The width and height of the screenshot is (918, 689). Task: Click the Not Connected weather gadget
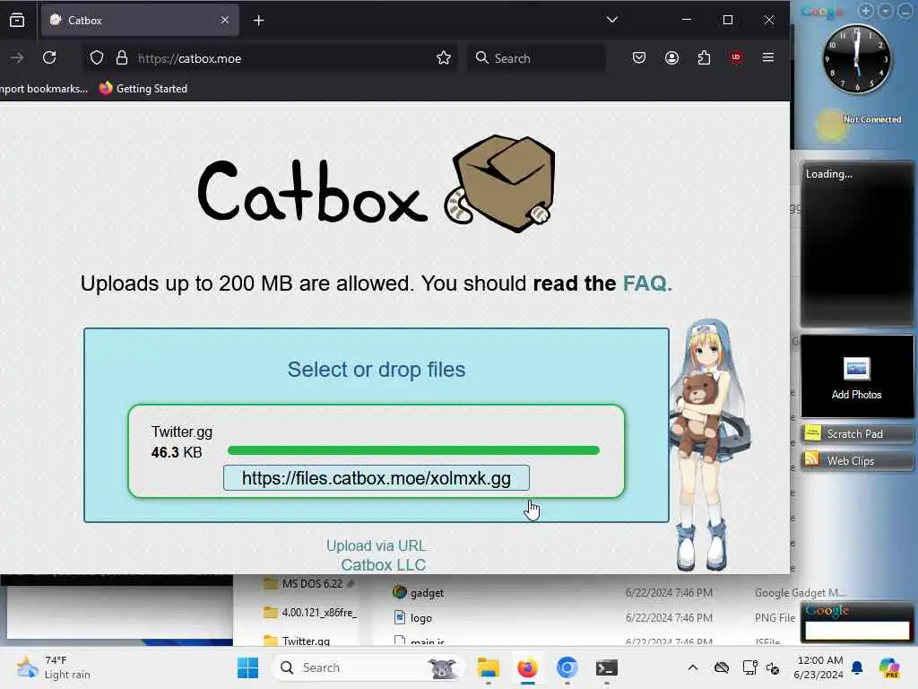[x=857, y=122]
